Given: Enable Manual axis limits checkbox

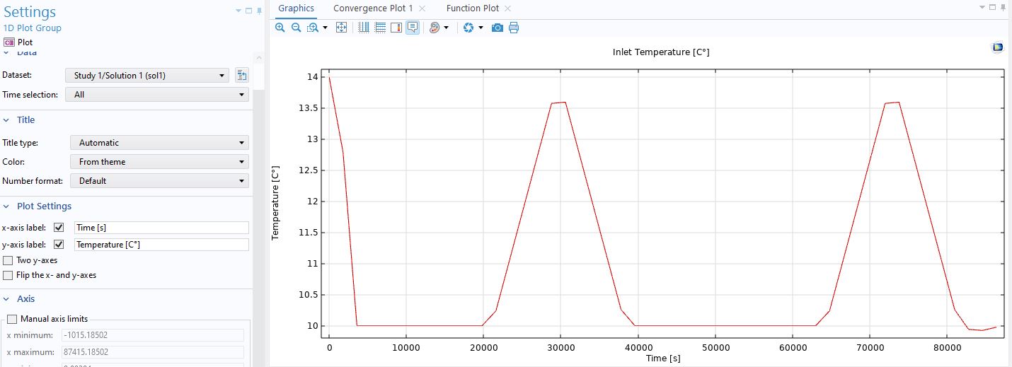Looking at the screenshot, I should coord(12,319).
